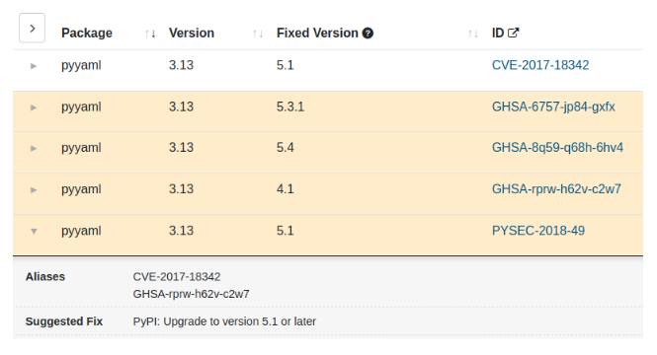This screenshot has width=657, height=355.
Task: Open GHSA-8q59-q68h-6hv4 advisory link
Action: [x=557, y=148]
